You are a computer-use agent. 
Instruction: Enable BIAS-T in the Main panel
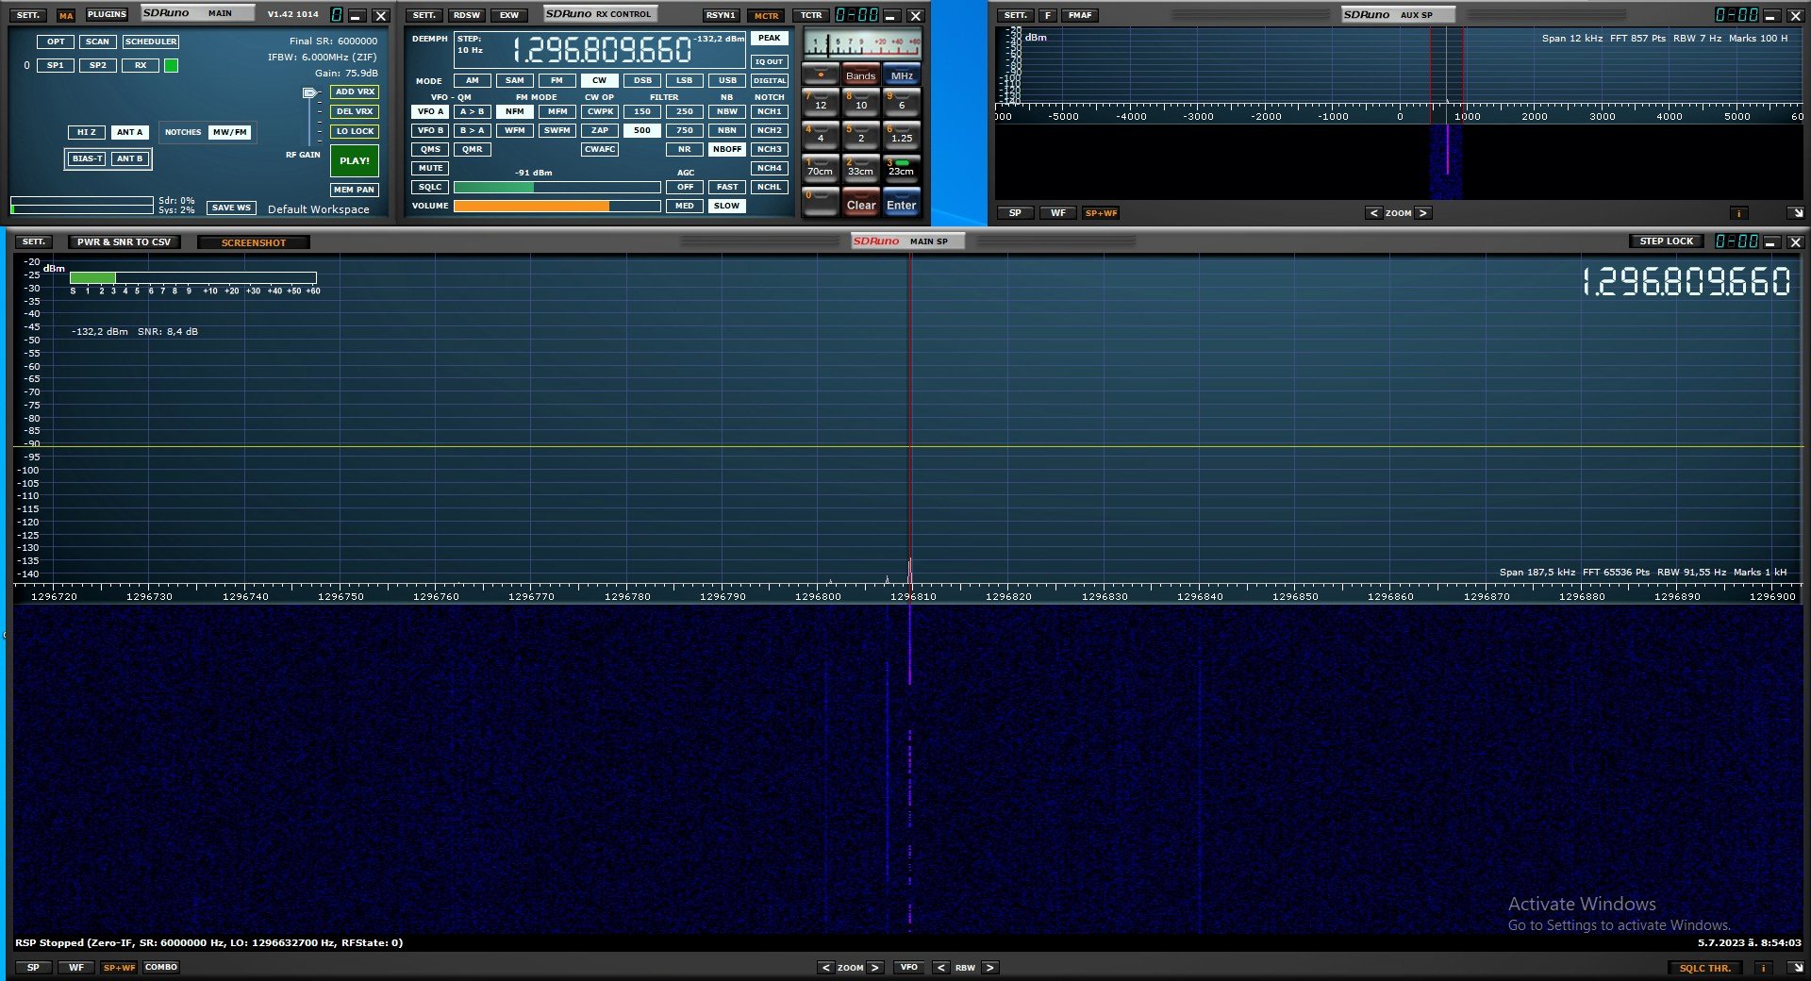coord(87,158)
